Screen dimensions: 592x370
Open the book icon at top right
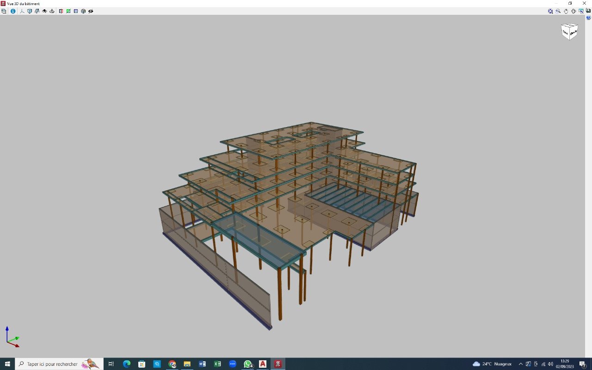point(588,11)
